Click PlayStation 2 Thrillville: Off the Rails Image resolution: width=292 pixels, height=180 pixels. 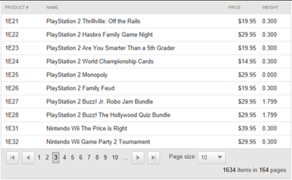tap(93, 21)
